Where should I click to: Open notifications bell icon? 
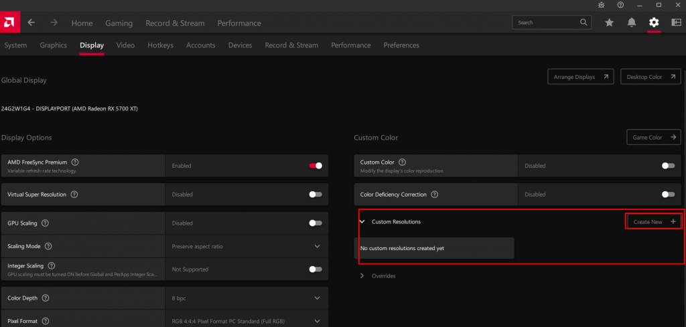pyautogui.click(x=631, y=23)
